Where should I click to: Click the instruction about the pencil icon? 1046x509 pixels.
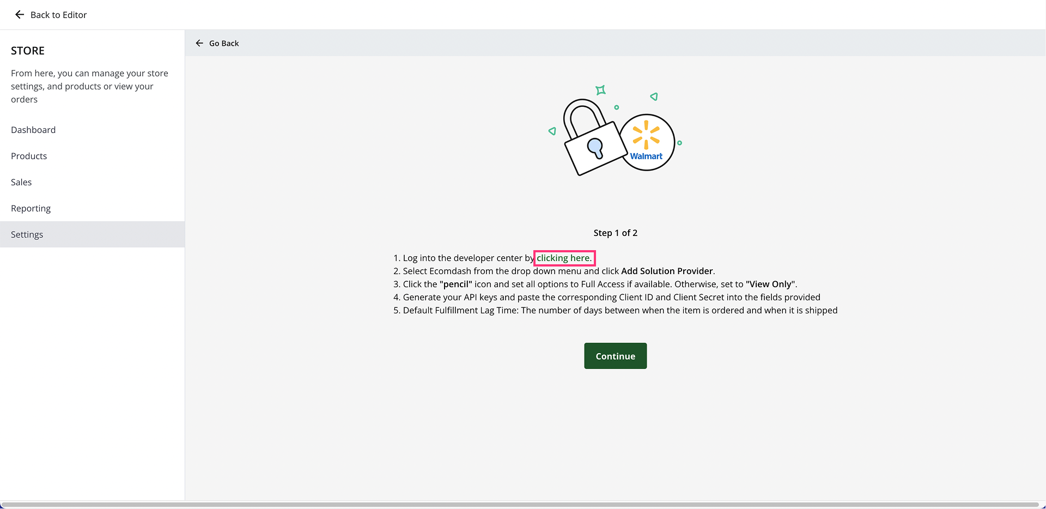595,284
